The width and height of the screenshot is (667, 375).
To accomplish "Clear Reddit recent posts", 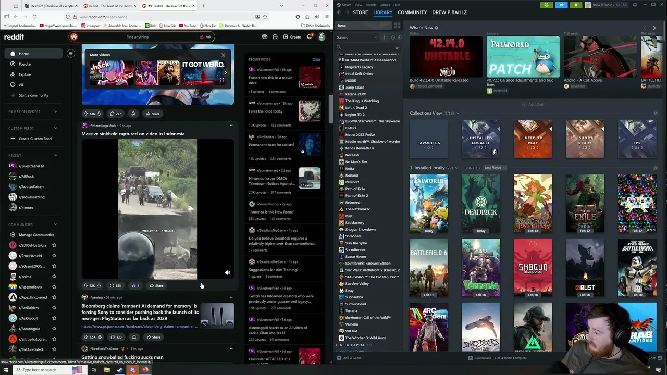I will tap(316, 60).
